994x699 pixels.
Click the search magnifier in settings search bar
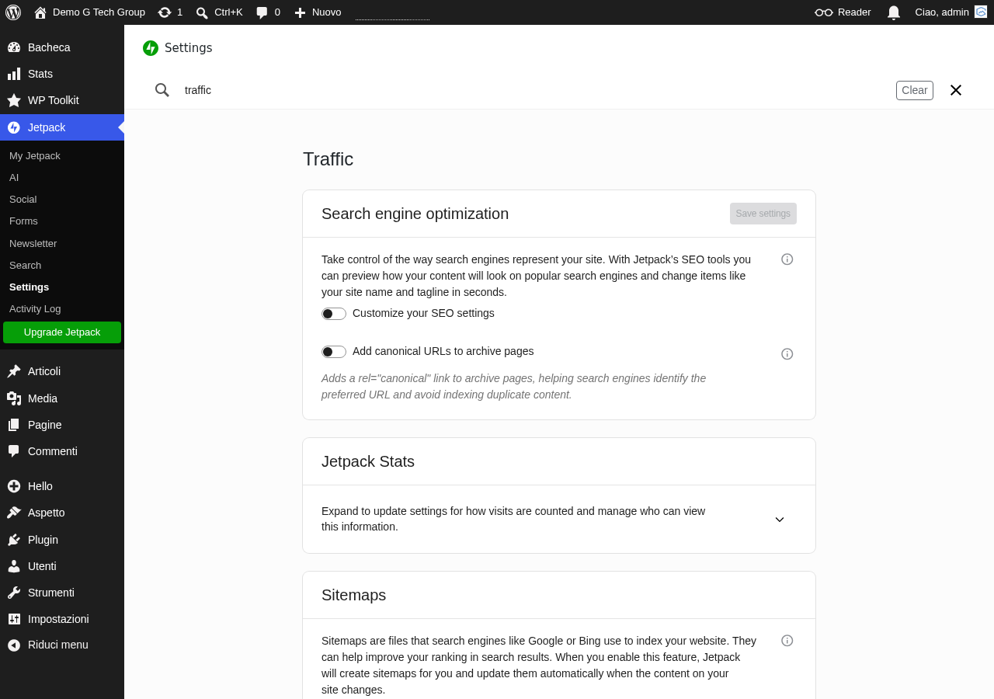tap(162, 90)
